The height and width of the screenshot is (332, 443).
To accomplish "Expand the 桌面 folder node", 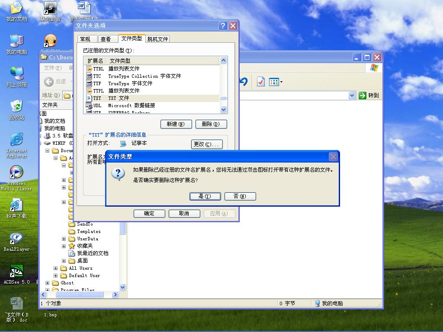I will (64, 261).
